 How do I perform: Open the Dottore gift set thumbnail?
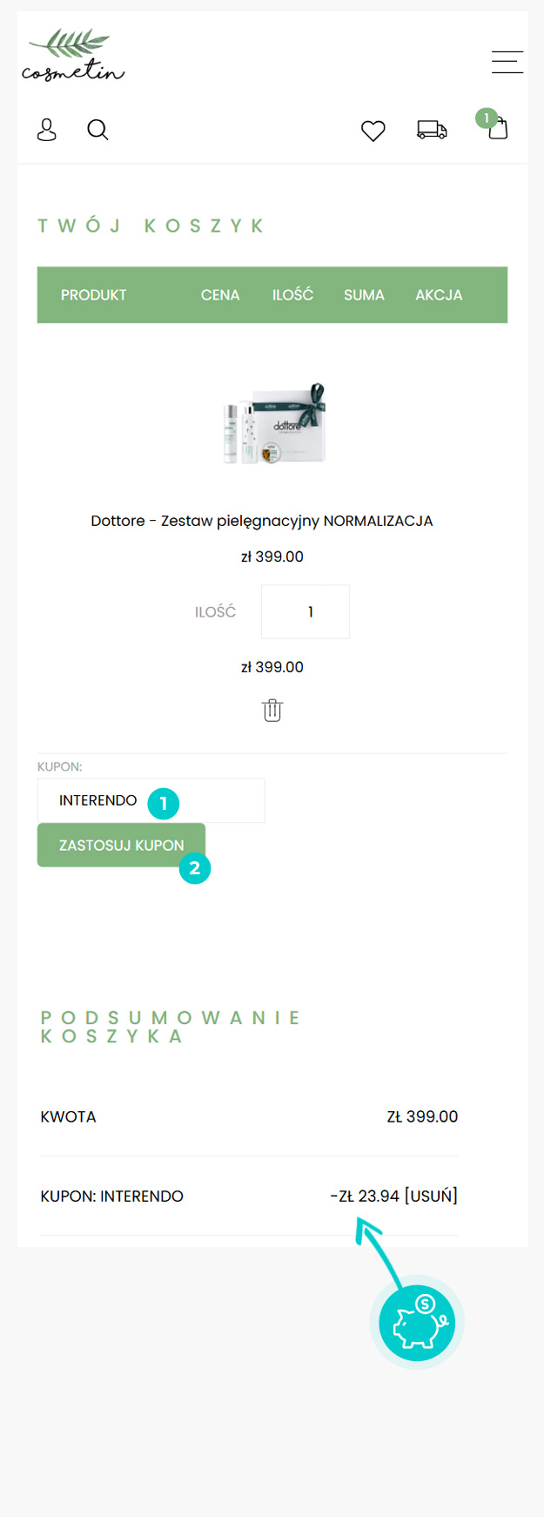(274, 423)
